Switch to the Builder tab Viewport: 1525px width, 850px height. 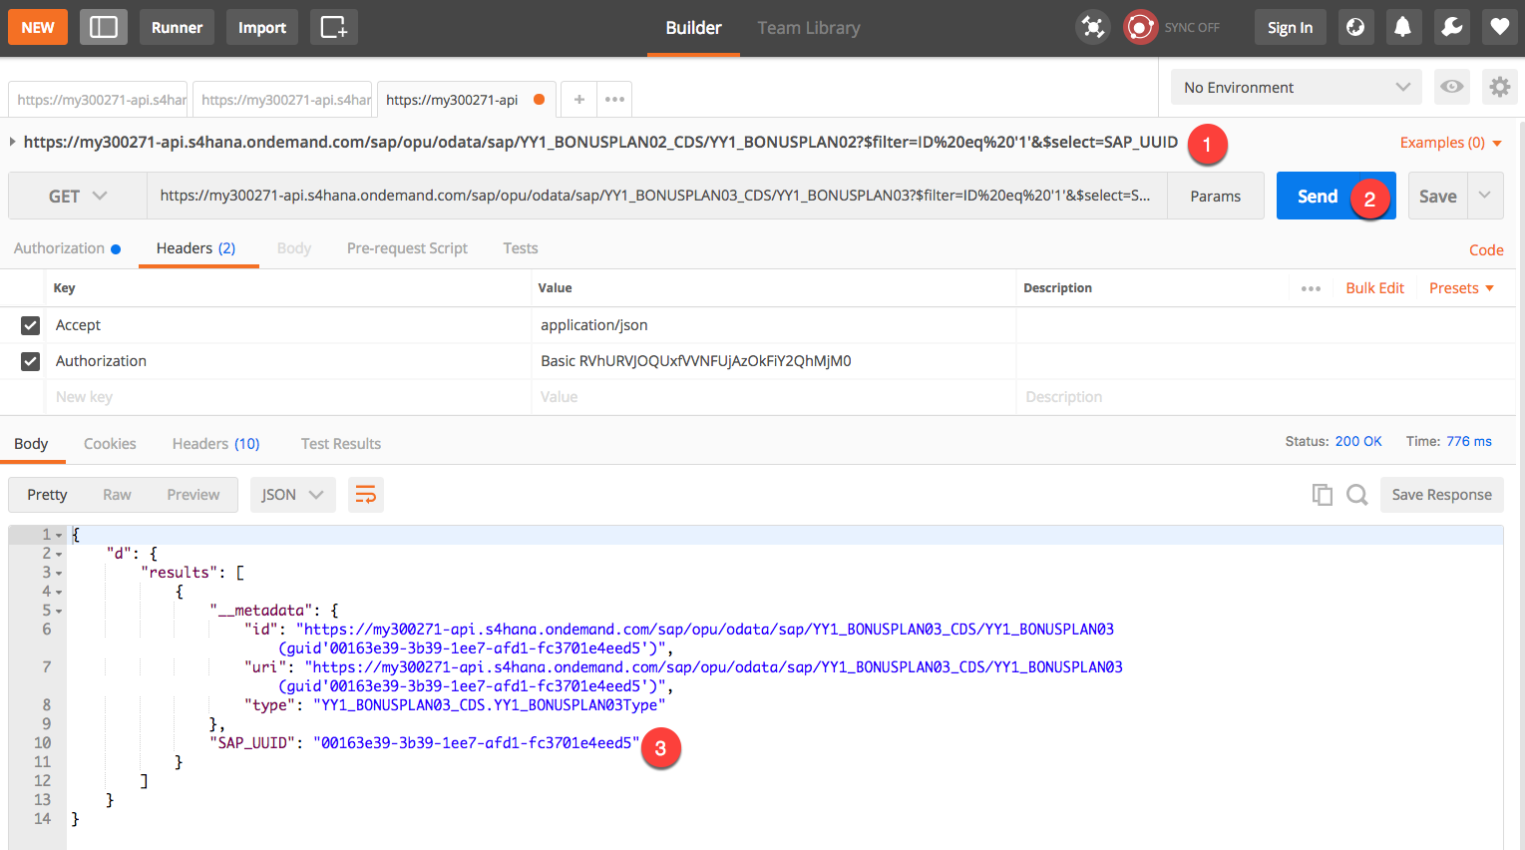tap(693, 28)
